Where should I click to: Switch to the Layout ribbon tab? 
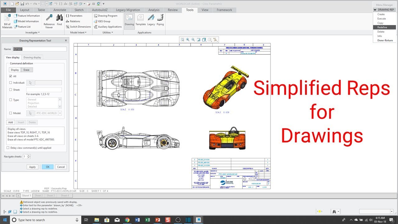pos(25,10)
